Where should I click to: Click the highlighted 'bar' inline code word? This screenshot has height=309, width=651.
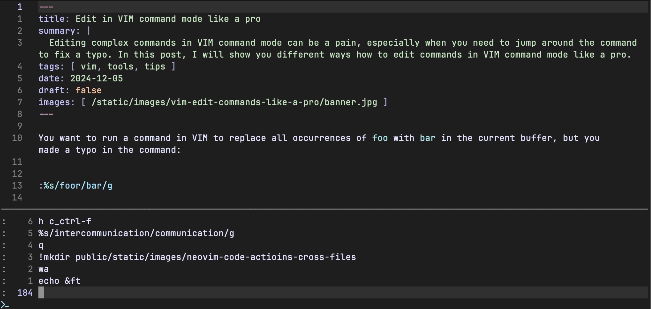(x=427, y=138)
